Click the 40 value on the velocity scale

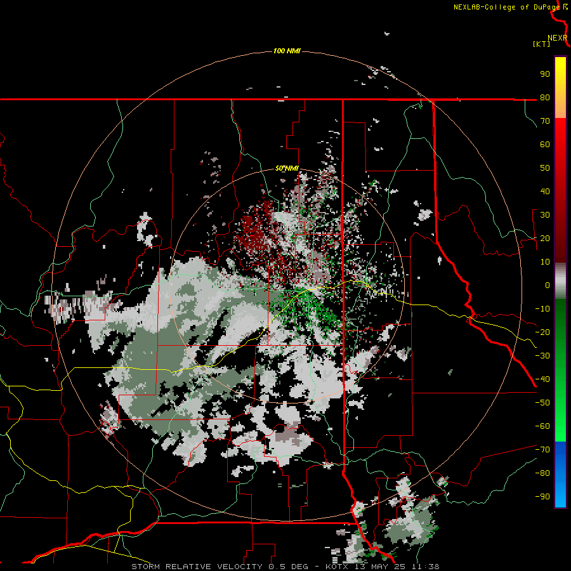click(545, 191)
